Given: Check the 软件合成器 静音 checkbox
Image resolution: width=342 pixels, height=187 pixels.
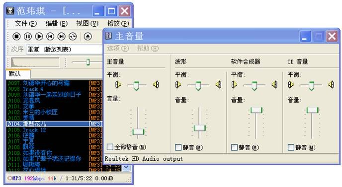Looking at the screenshot, I should (234, 147).
